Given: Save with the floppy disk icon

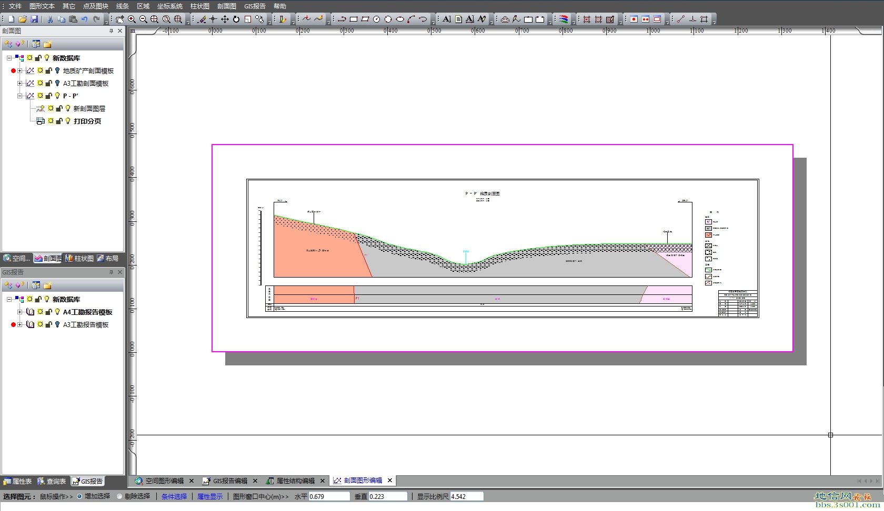Looking at the screenshot, I should [x=34, y=19].
